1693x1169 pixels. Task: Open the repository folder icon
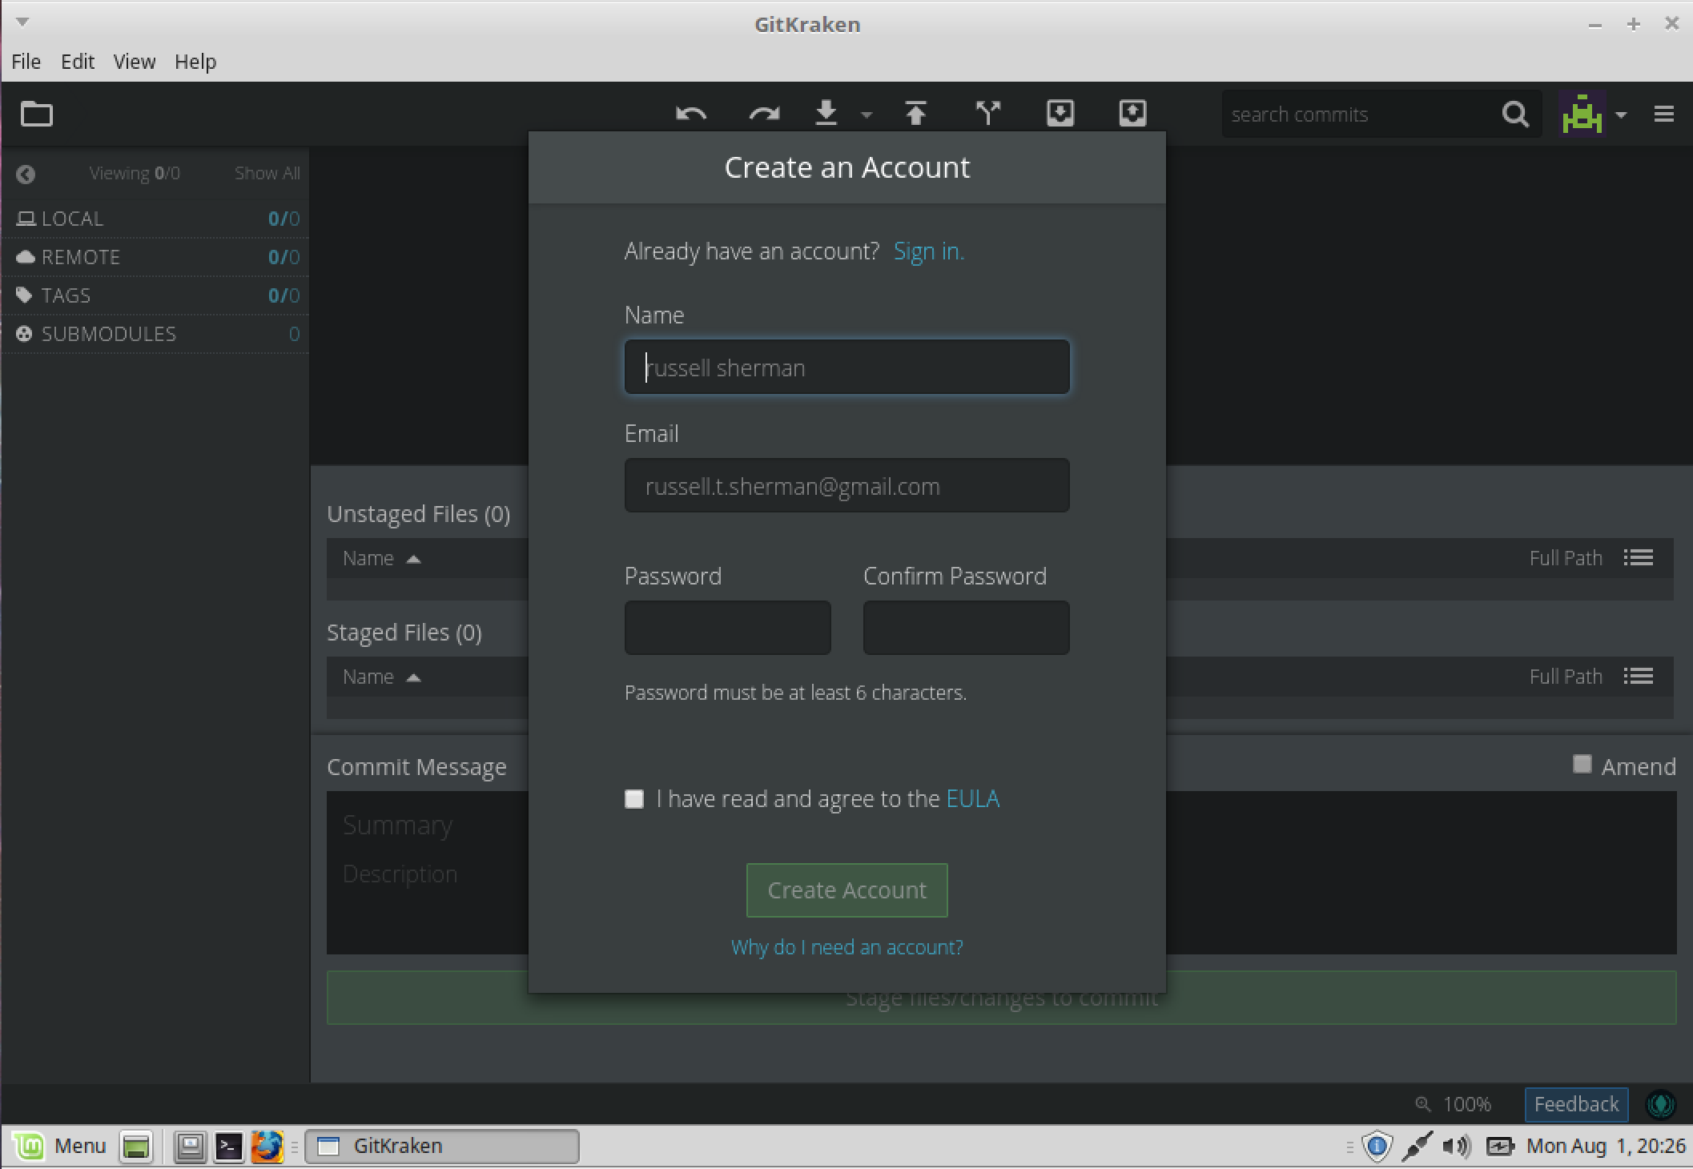coord(36,114)
